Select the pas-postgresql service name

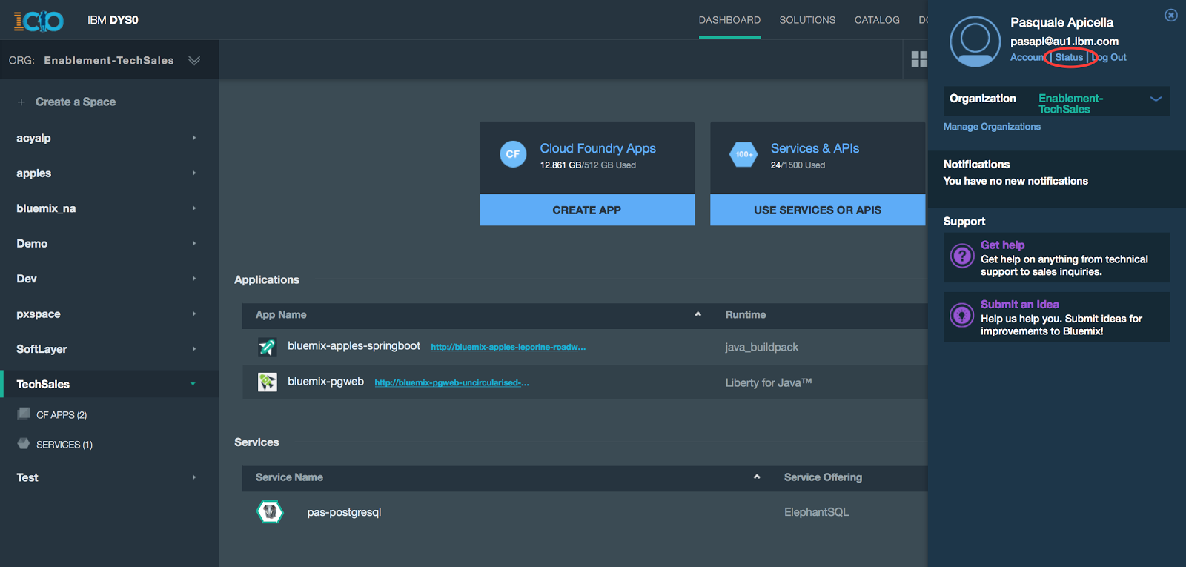tap(345, 512)
